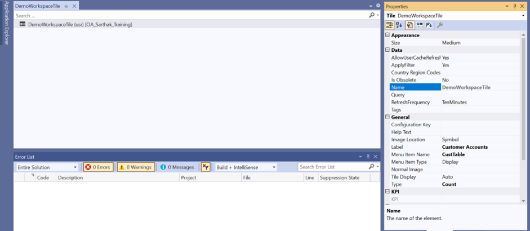
Task: Click the Name property value field
Action: tap(480, 87)
